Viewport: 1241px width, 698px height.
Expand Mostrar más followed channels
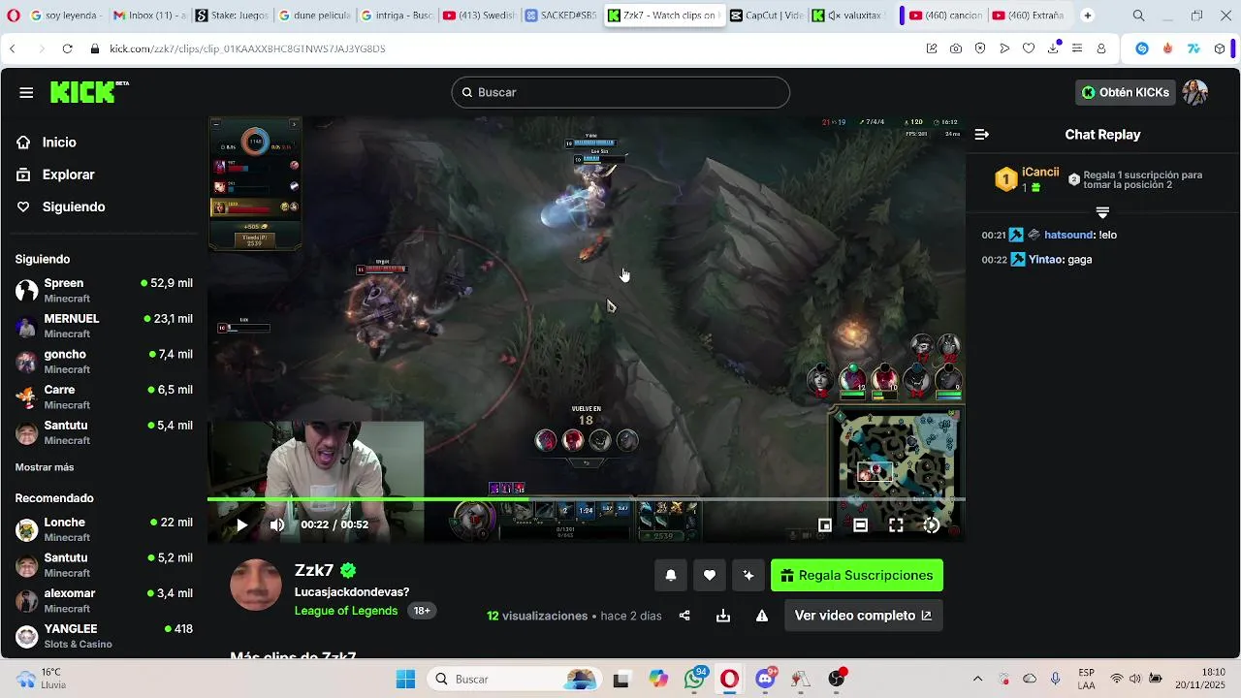tap(45, 467)
